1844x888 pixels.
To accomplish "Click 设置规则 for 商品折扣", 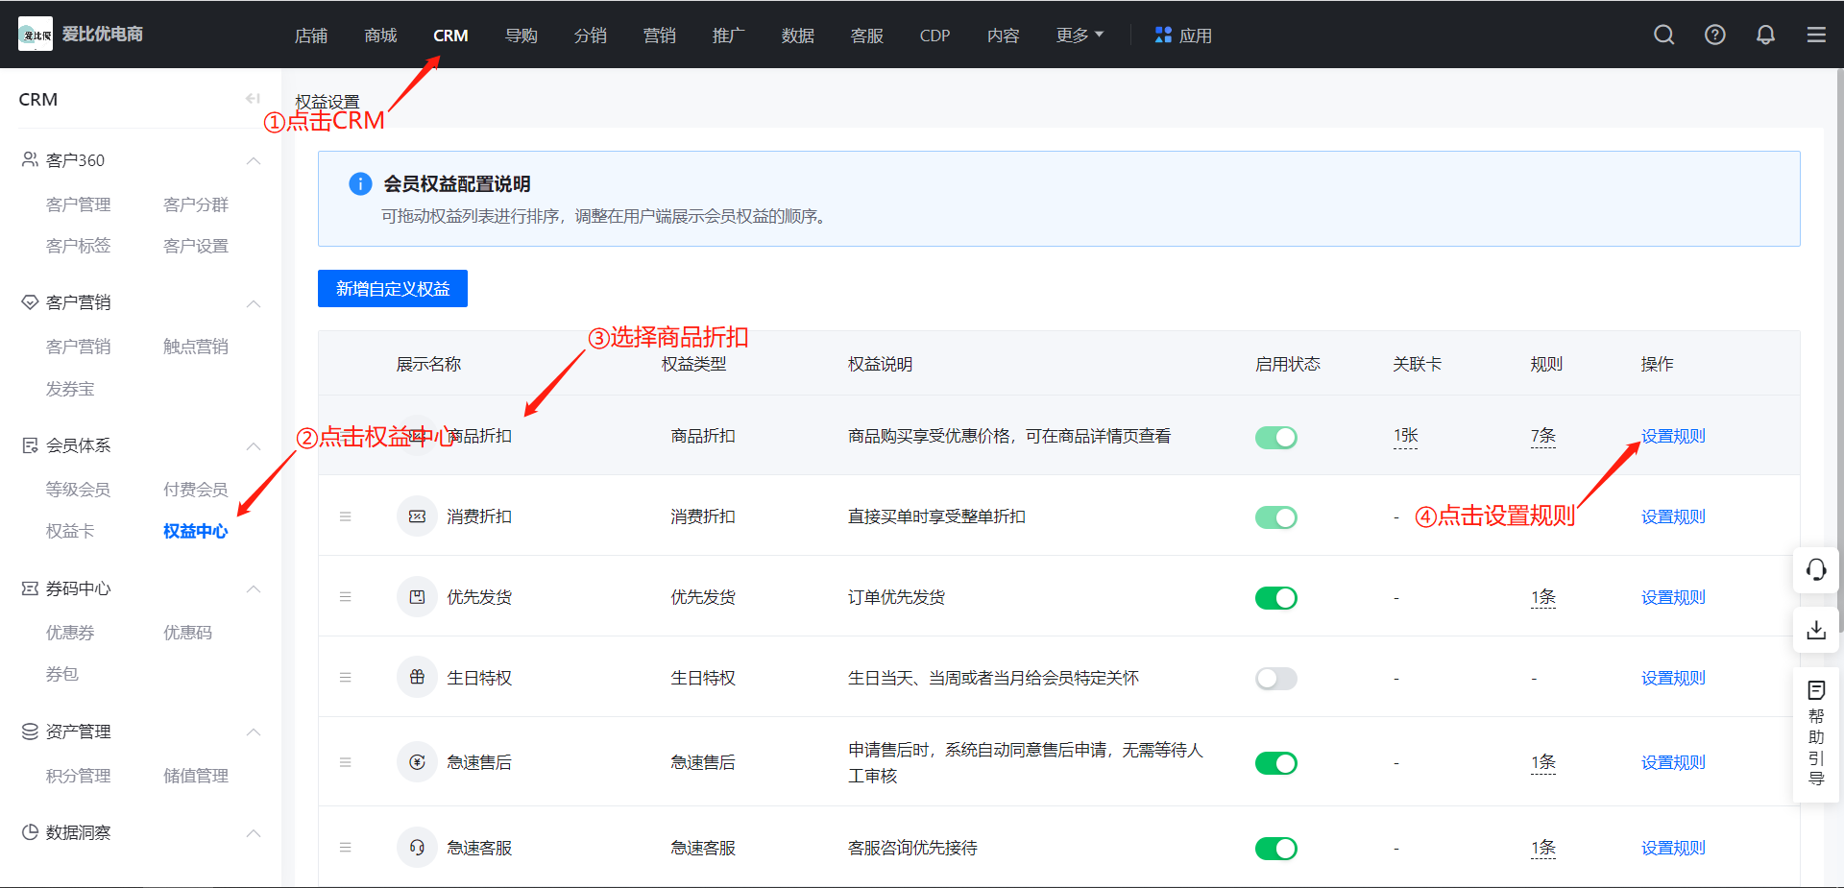I will tap(1673, 436).
